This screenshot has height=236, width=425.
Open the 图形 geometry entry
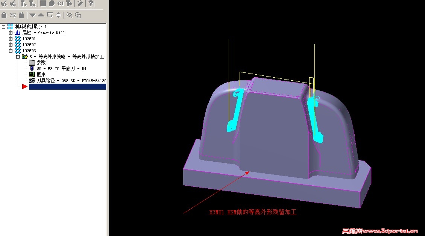(41, 74)
